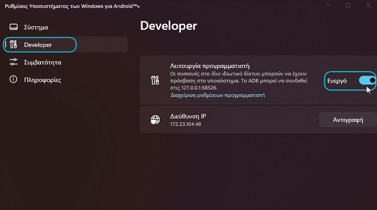Close the Android subsystem settings window

(x=368, y=5)
